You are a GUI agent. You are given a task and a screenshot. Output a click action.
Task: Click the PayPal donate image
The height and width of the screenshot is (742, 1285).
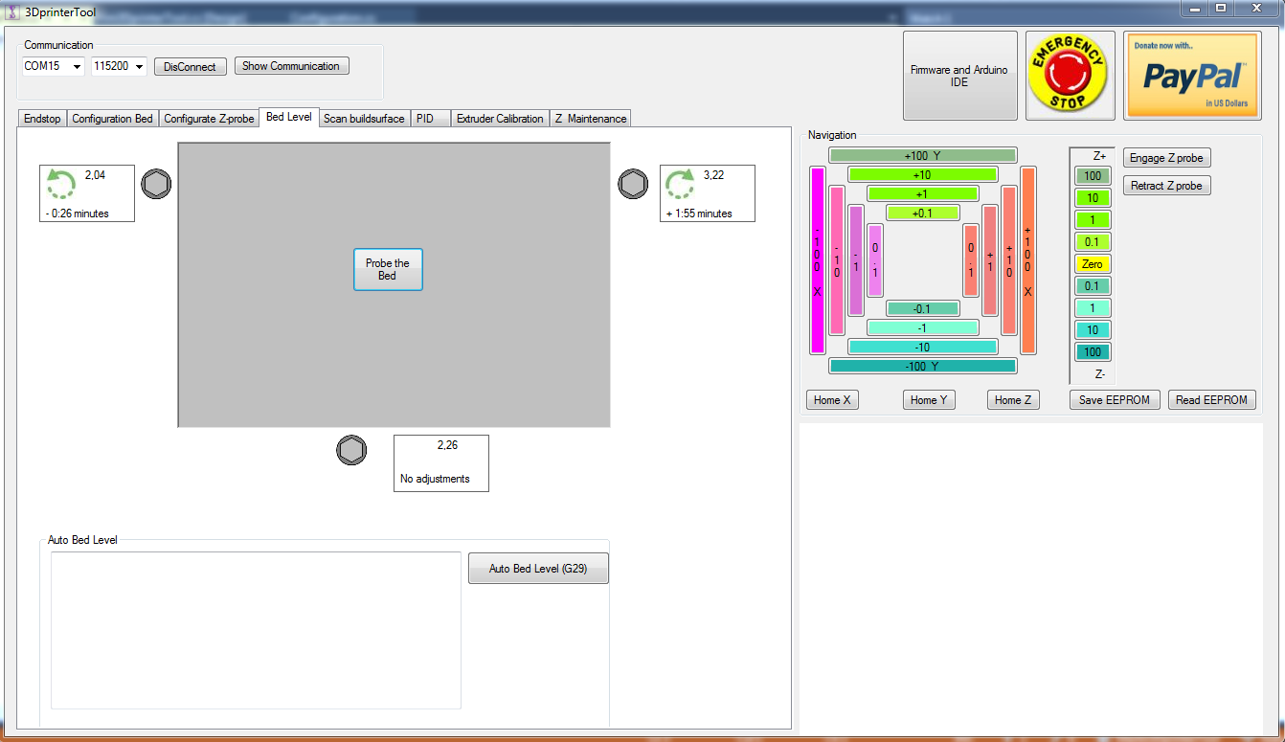pyautogui.click(x=1190, y=76)
